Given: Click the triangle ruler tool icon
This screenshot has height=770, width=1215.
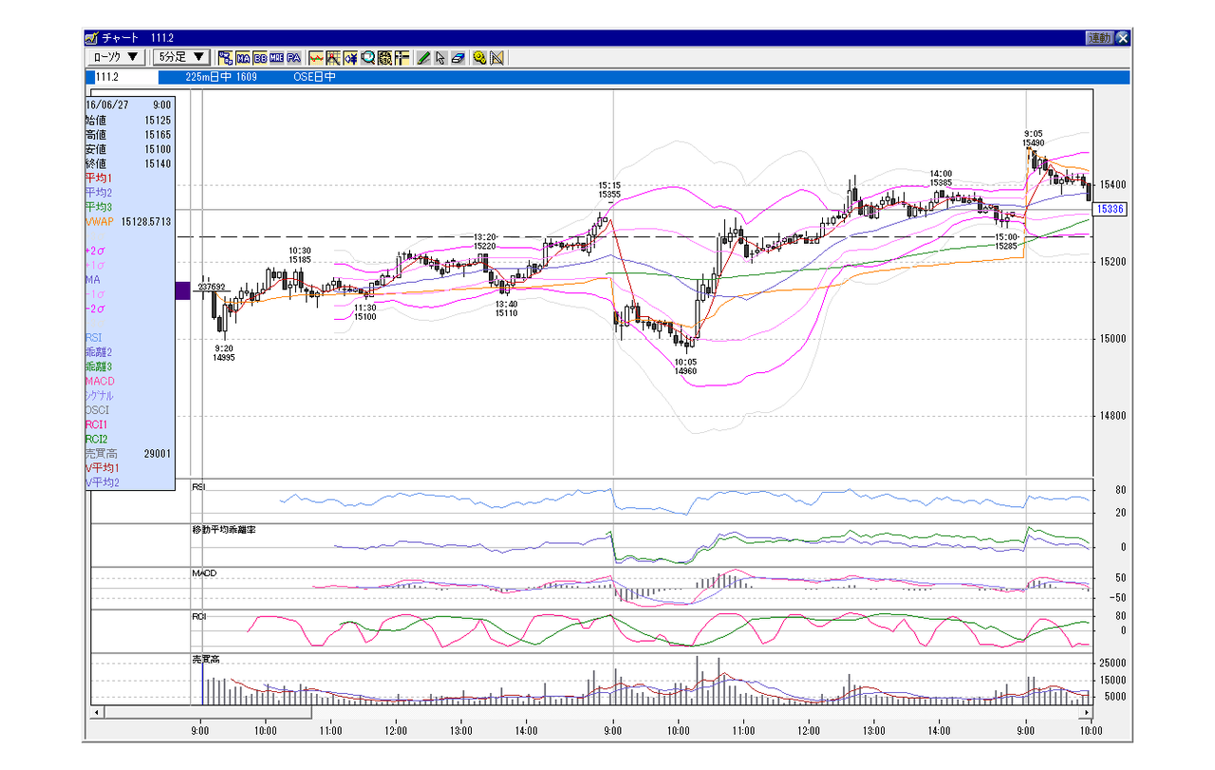Looking at the screenshot, I should [x=496, y=57].
